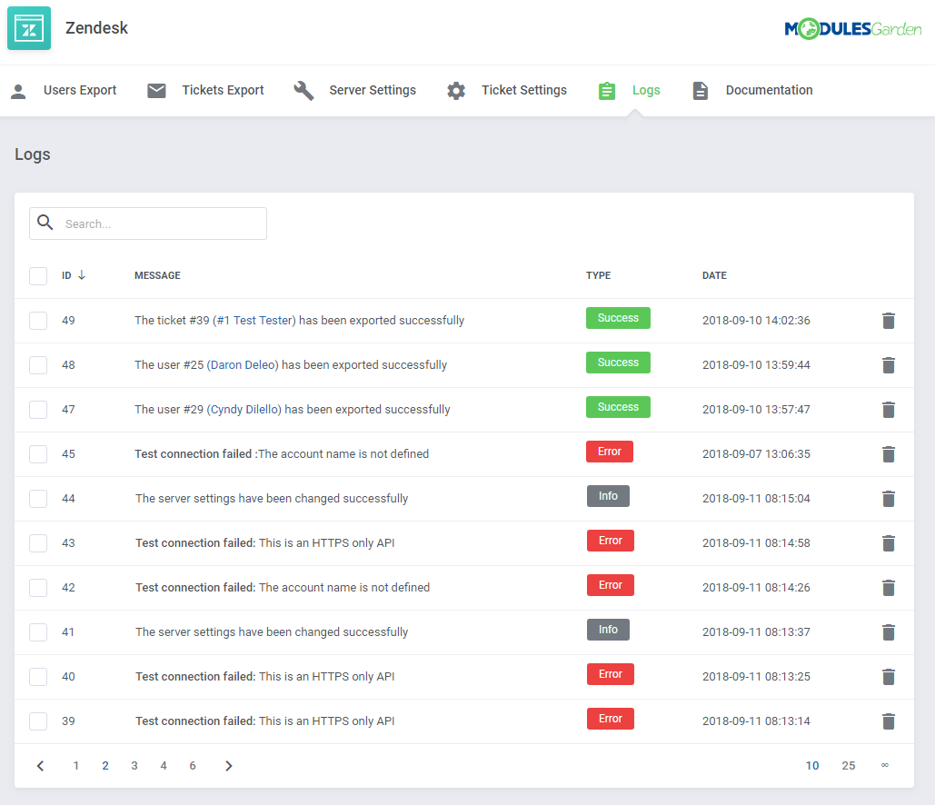Go to page 3 of logs

tap(134, 766)
